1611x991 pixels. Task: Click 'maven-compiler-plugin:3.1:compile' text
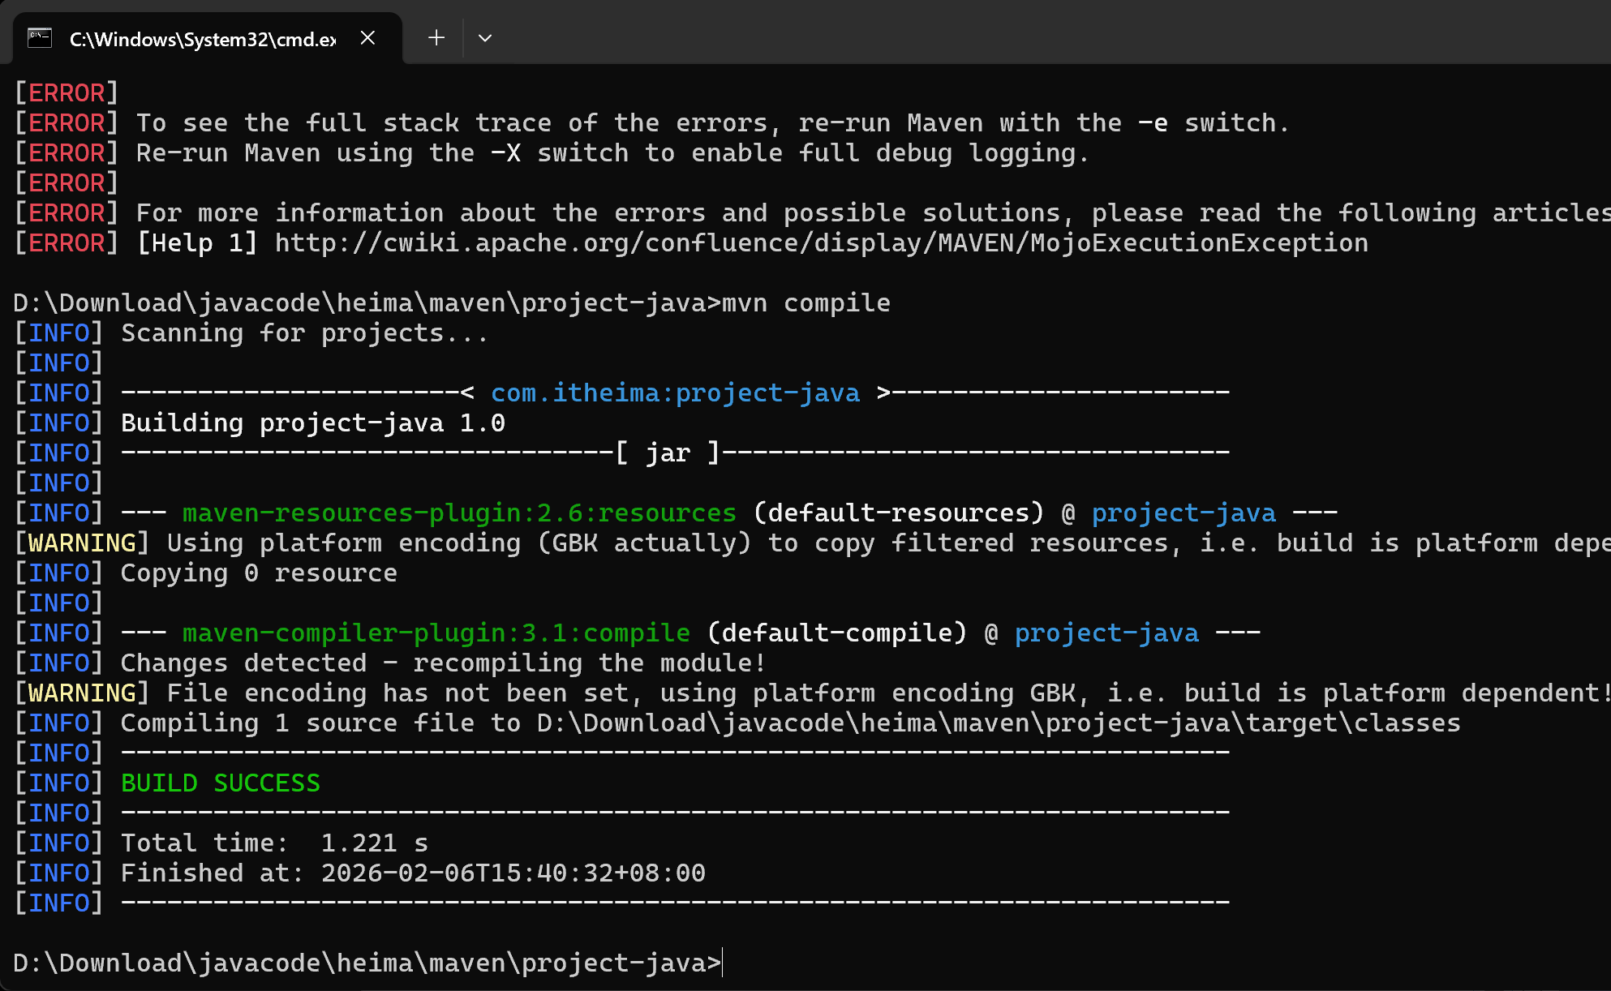[436, 633]
